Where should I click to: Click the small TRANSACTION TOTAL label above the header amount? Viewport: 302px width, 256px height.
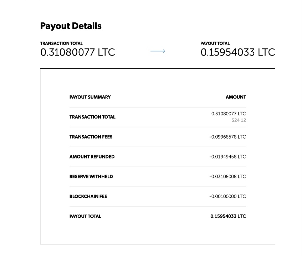(61, 43)
